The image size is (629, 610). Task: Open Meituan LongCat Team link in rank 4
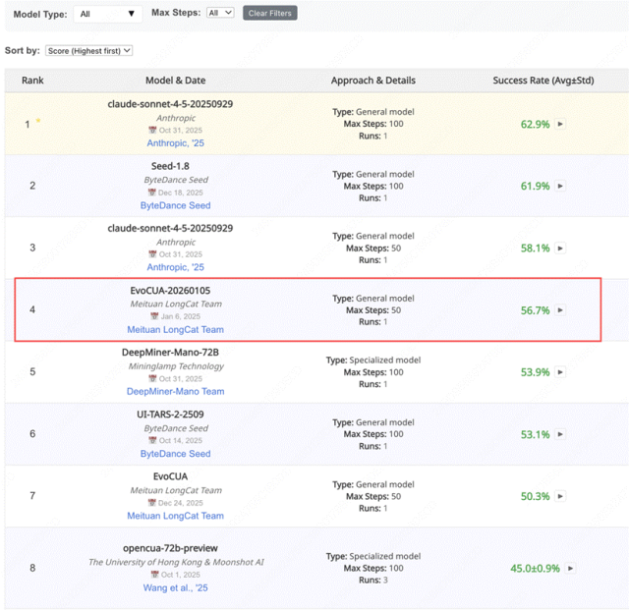point(175,330)
